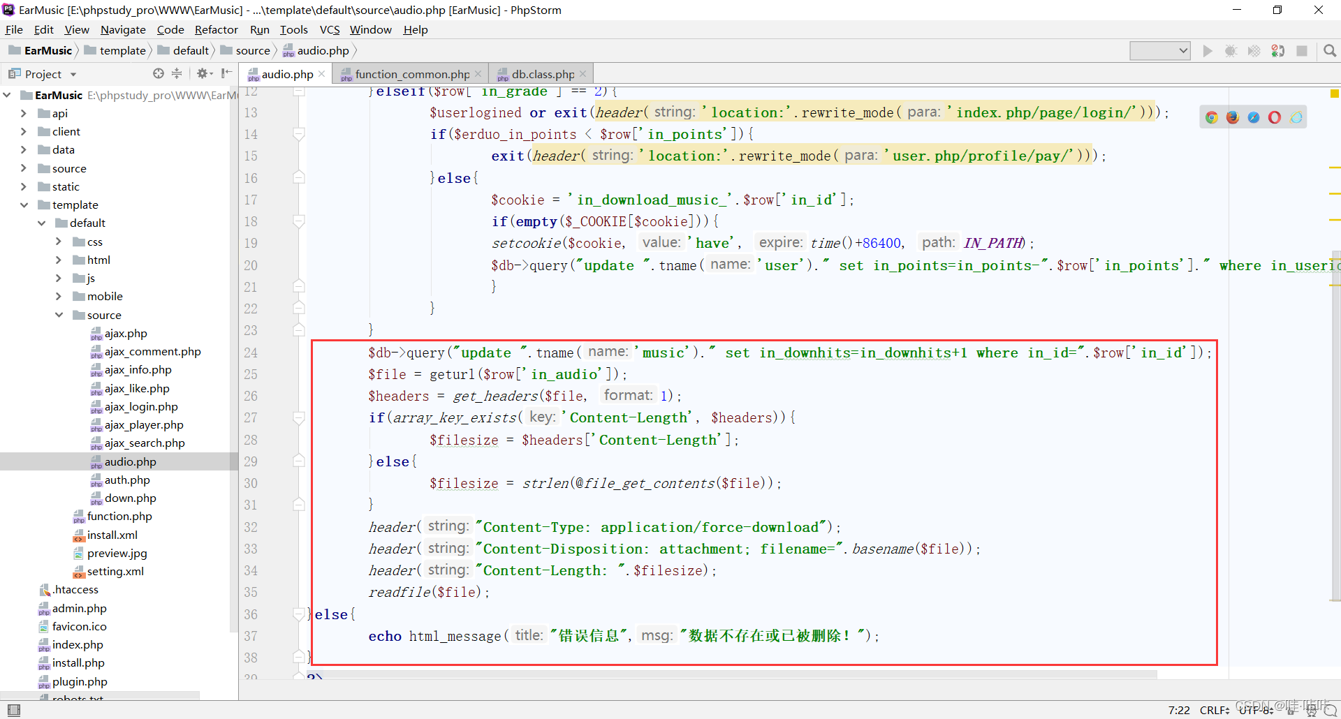Open the Navigate menu
Image resolution: width=1341 pixels, height=719 pixels.
pyautogui.click(x=123, y=29)
